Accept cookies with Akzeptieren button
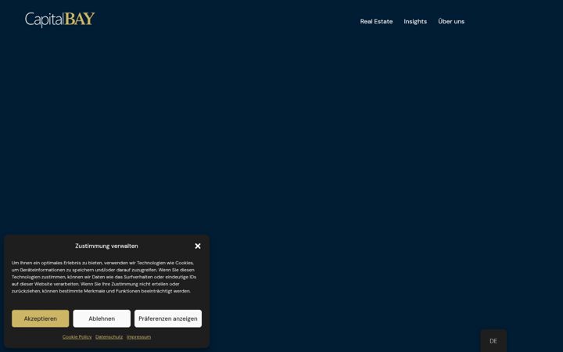The image size is (563, 352). [x=40, y=318]
